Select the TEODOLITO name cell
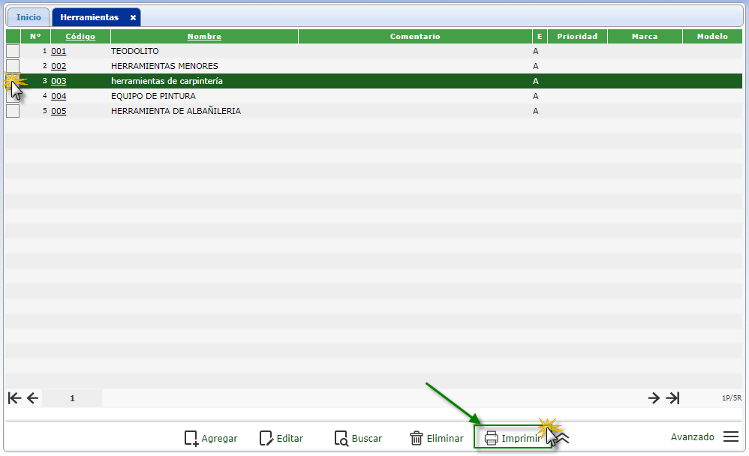 134,51
